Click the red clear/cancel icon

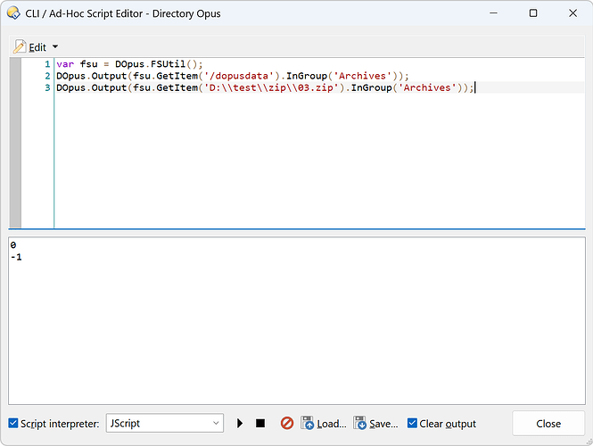pyautogui.click(x=287, y=424)
